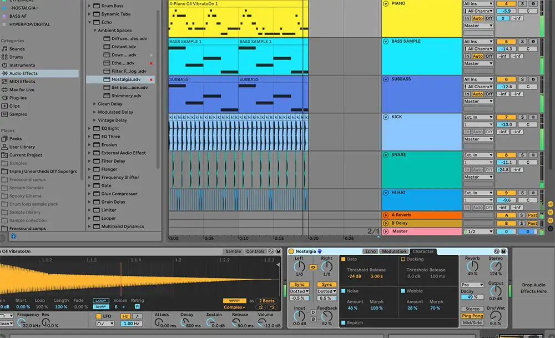
Task: Open the Drums category in browser
Action: [16, 57]
